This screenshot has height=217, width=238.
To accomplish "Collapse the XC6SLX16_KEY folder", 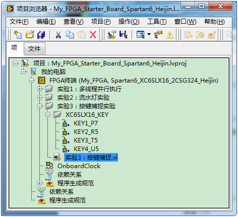I will pyautogui.click(x=48, y=114).
